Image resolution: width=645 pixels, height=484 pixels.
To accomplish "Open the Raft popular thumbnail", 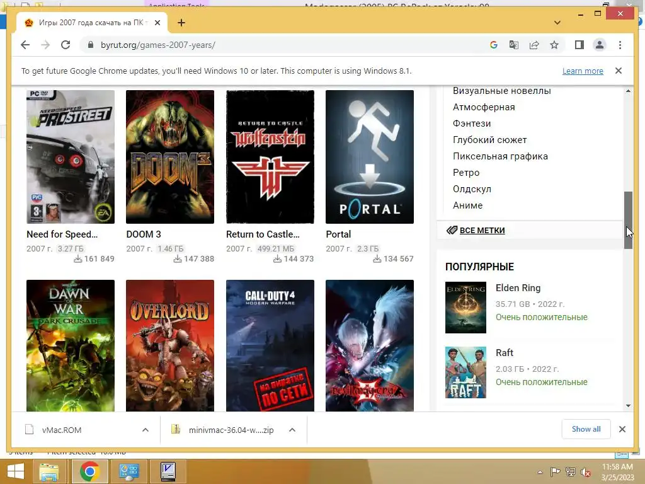I will pos(465,372).
